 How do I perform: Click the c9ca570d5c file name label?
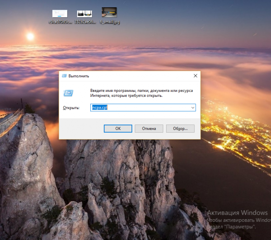point(60,21)
